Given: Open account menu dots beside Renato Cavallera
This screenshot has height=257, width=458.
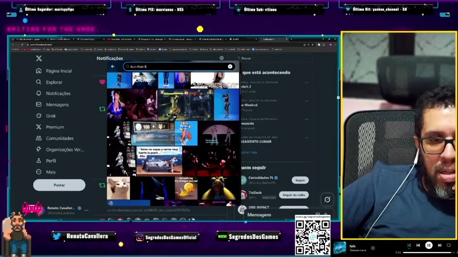Looking at the screenshot, I should click(86, 210).
